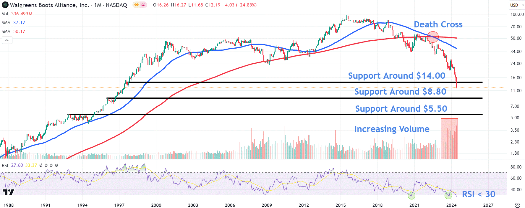This screenshot has height=208, width=525.
Task: Click the pink approximately-equal indicator icon
Action: click(143, 5)
